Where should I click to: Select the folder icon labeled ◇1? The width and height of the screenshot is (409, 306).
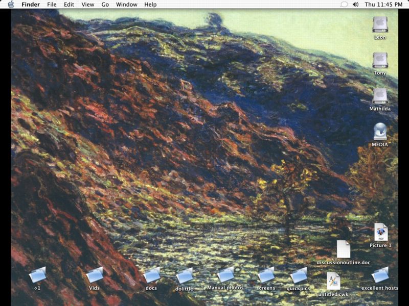(37, 275)
